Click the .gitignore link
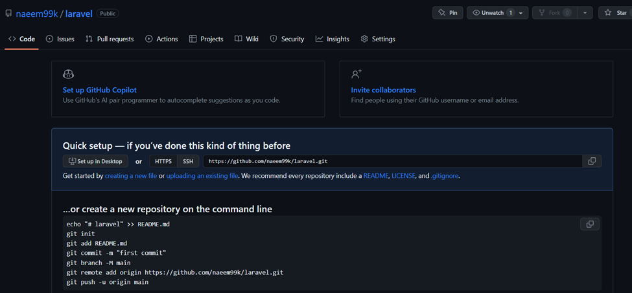 tap(445, 176)
